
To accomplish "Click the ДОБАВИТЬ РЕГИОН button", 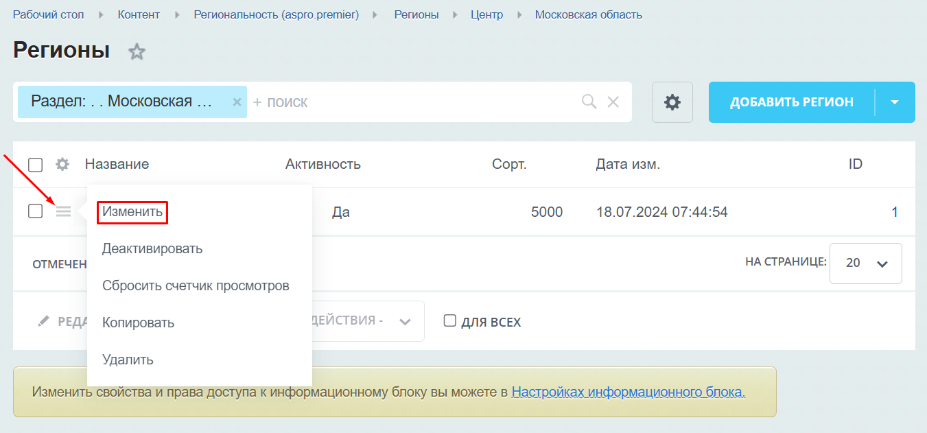I will coord(792,102).
